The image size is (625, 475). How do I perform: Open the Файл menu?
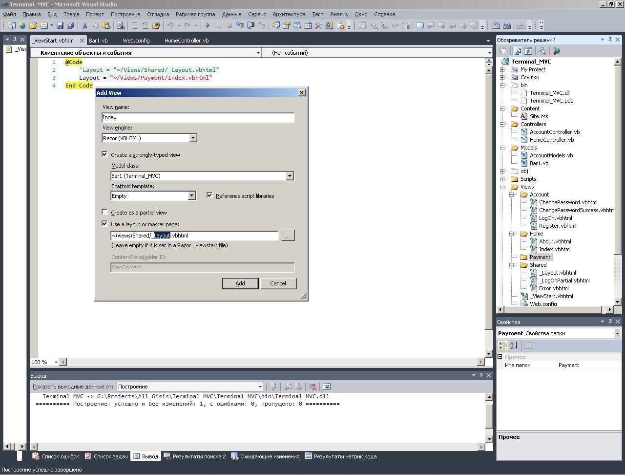(x=9, y=14)
